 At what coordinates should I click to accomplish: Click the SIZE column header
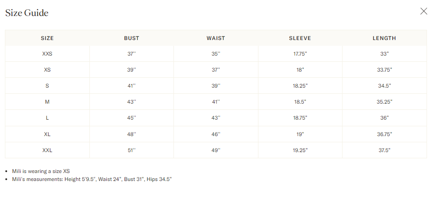pos(47,38)
